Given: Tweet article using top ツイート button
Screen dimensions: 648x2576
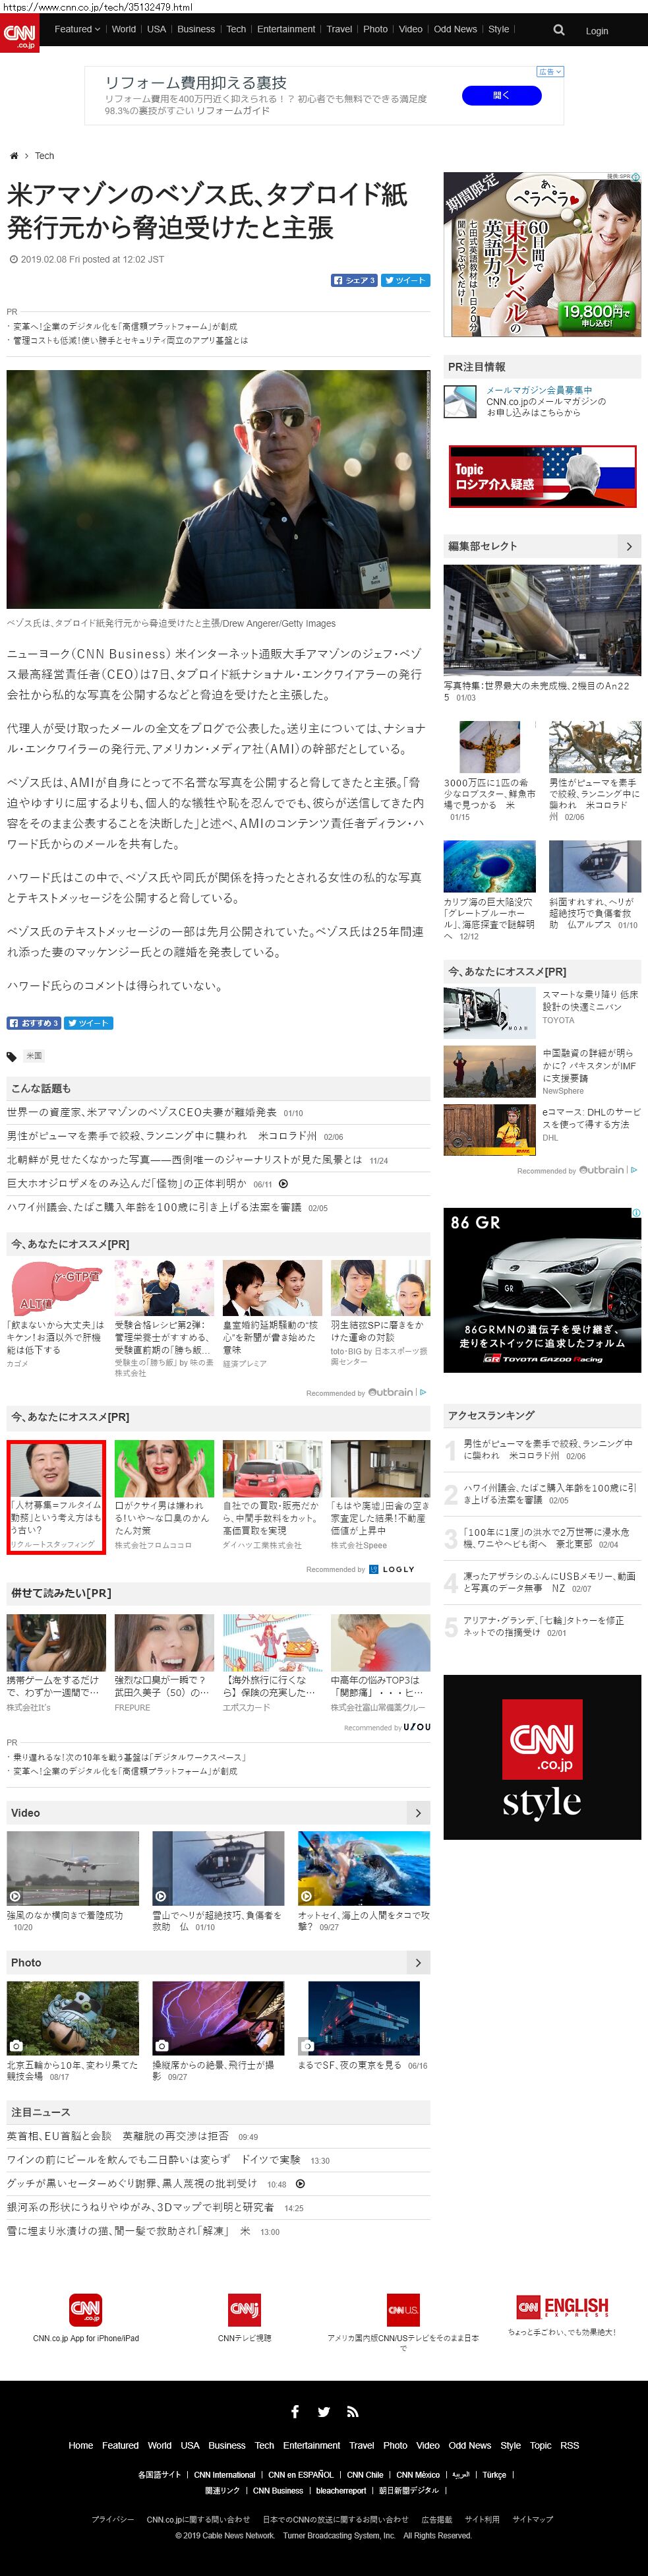Looking at the screenshot, I should coord(405,280).
